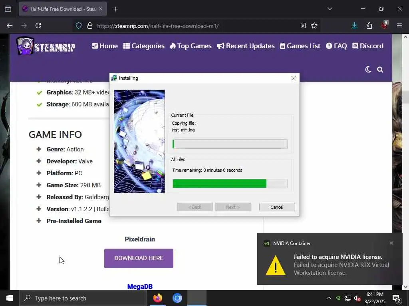Close the Half-Life Free Download tab
Viewport: 409px width, 306px height.
(x=101, y=9)
